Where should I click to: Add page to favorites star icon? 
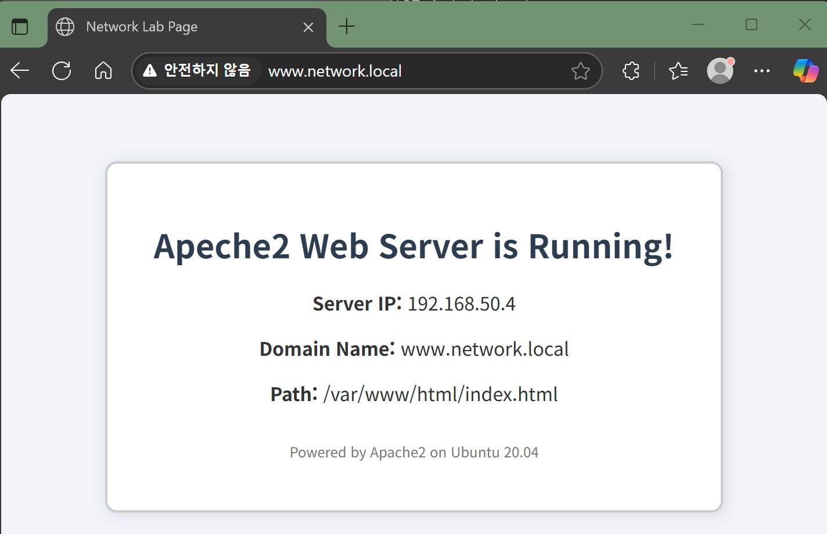coord(580,71)
